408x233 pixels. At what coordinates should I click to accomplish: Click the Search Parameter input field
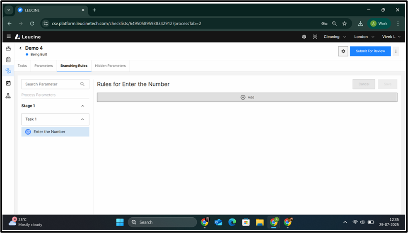tap(52, 84)
